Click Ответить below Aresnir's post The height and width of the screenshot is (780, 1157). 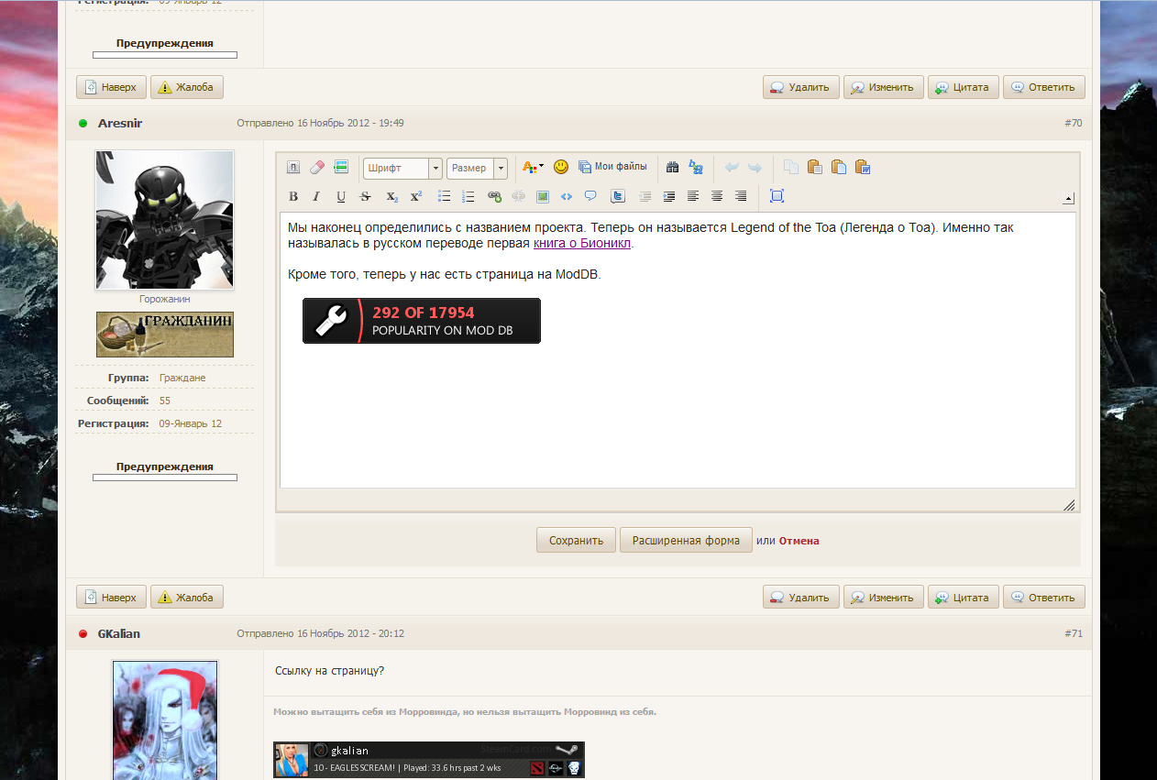tap(1044, 598)
